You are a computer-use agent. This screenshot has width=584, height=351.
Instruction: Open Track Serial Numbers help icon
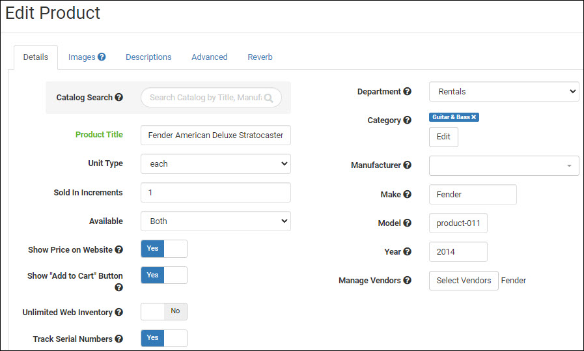tap(118, 339)
